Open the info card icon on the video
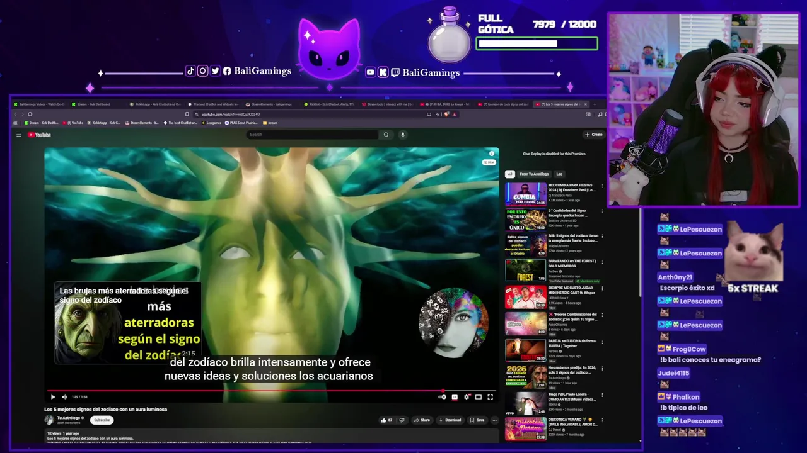Viewport: 807px width, 453px height. [x=492, y=154]
